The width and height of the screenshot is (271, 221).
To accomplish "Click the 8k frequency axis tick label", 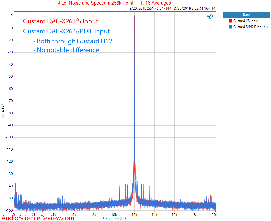I will 94,215.
